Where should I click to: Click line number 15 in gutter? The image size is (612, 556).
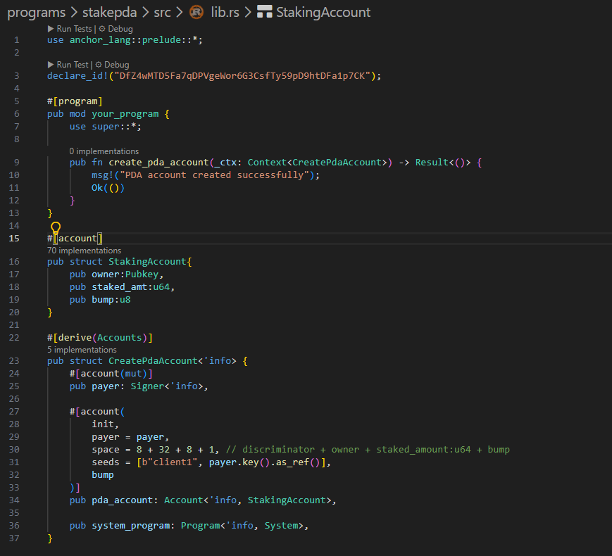pos(14,239)
